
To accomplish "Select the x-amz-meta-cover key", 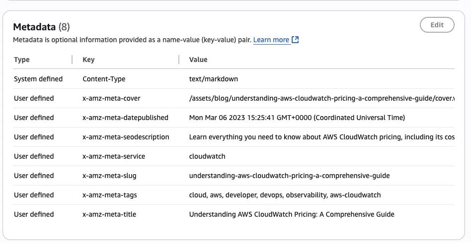I will click(x=111, y=98).
